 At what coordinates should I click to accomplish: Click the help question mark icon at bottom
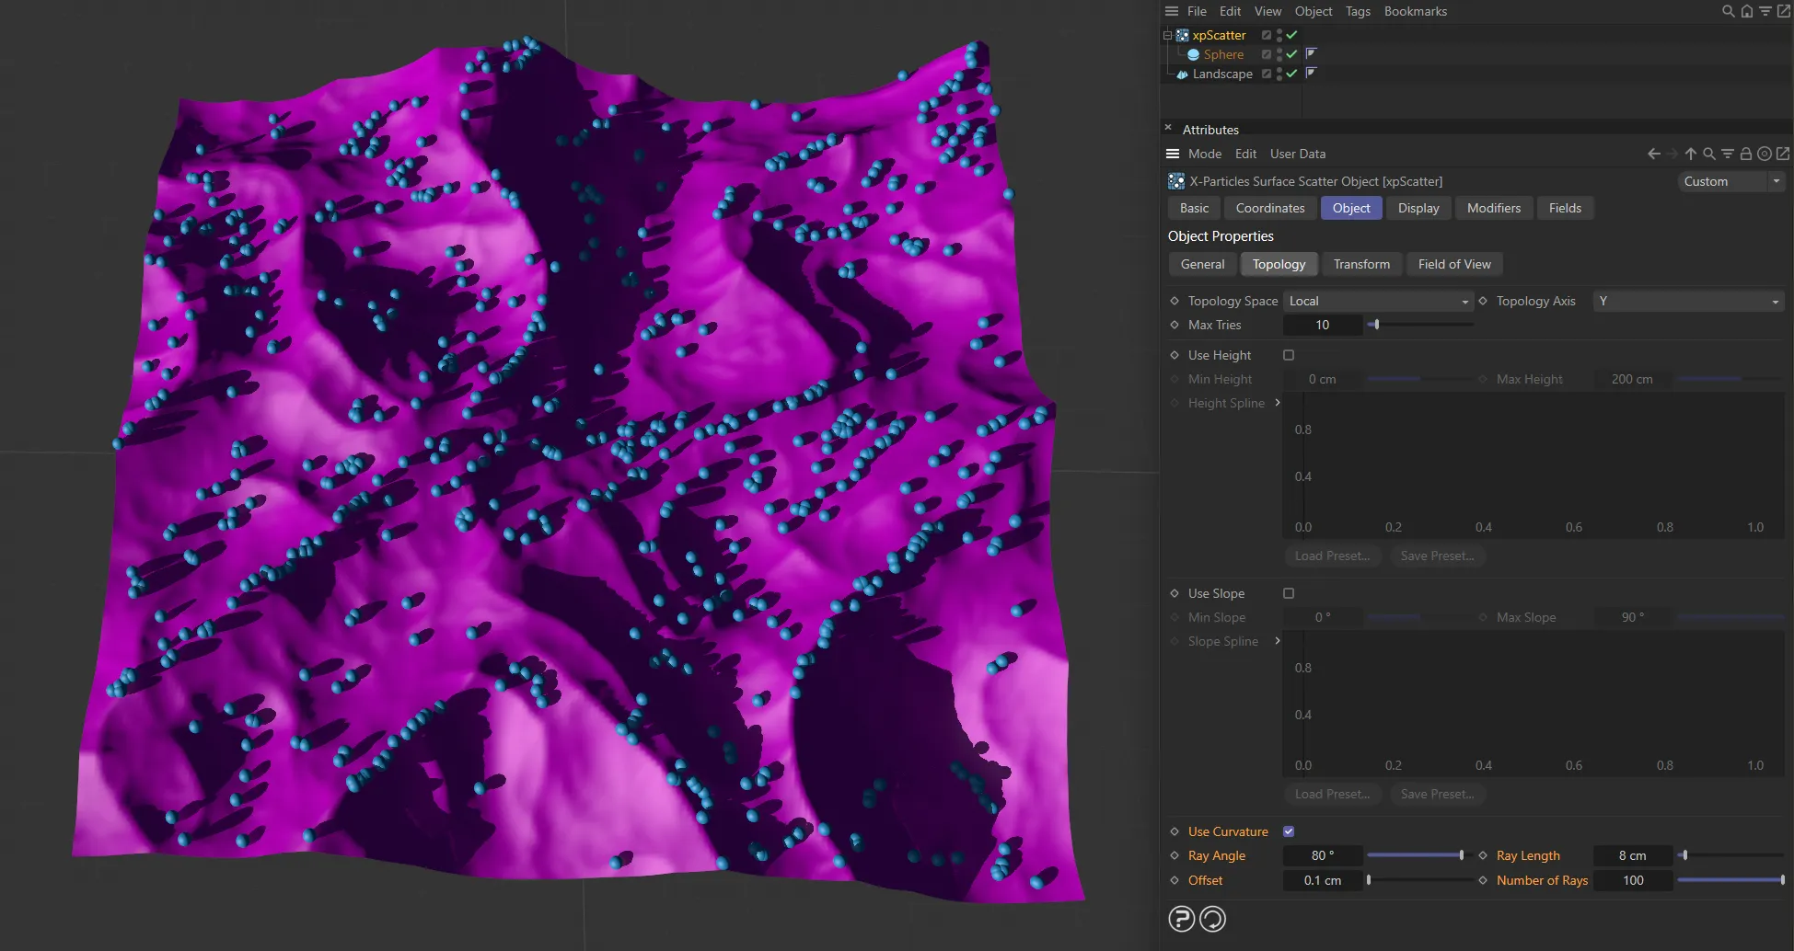click(1181, 918)
